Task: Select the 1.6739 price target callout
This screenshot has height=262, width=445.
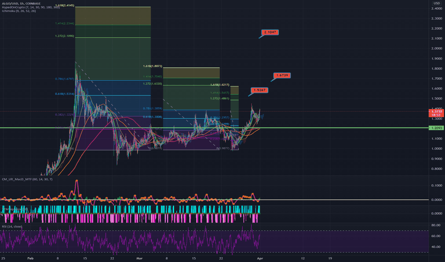Action: tap(282, 75)
